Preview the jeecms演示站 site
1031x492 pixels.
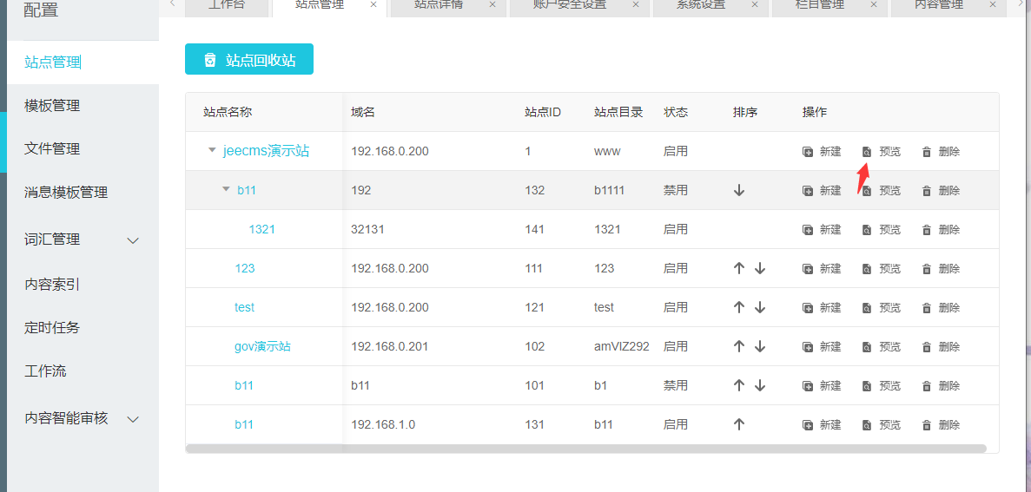tap(882, 152)
